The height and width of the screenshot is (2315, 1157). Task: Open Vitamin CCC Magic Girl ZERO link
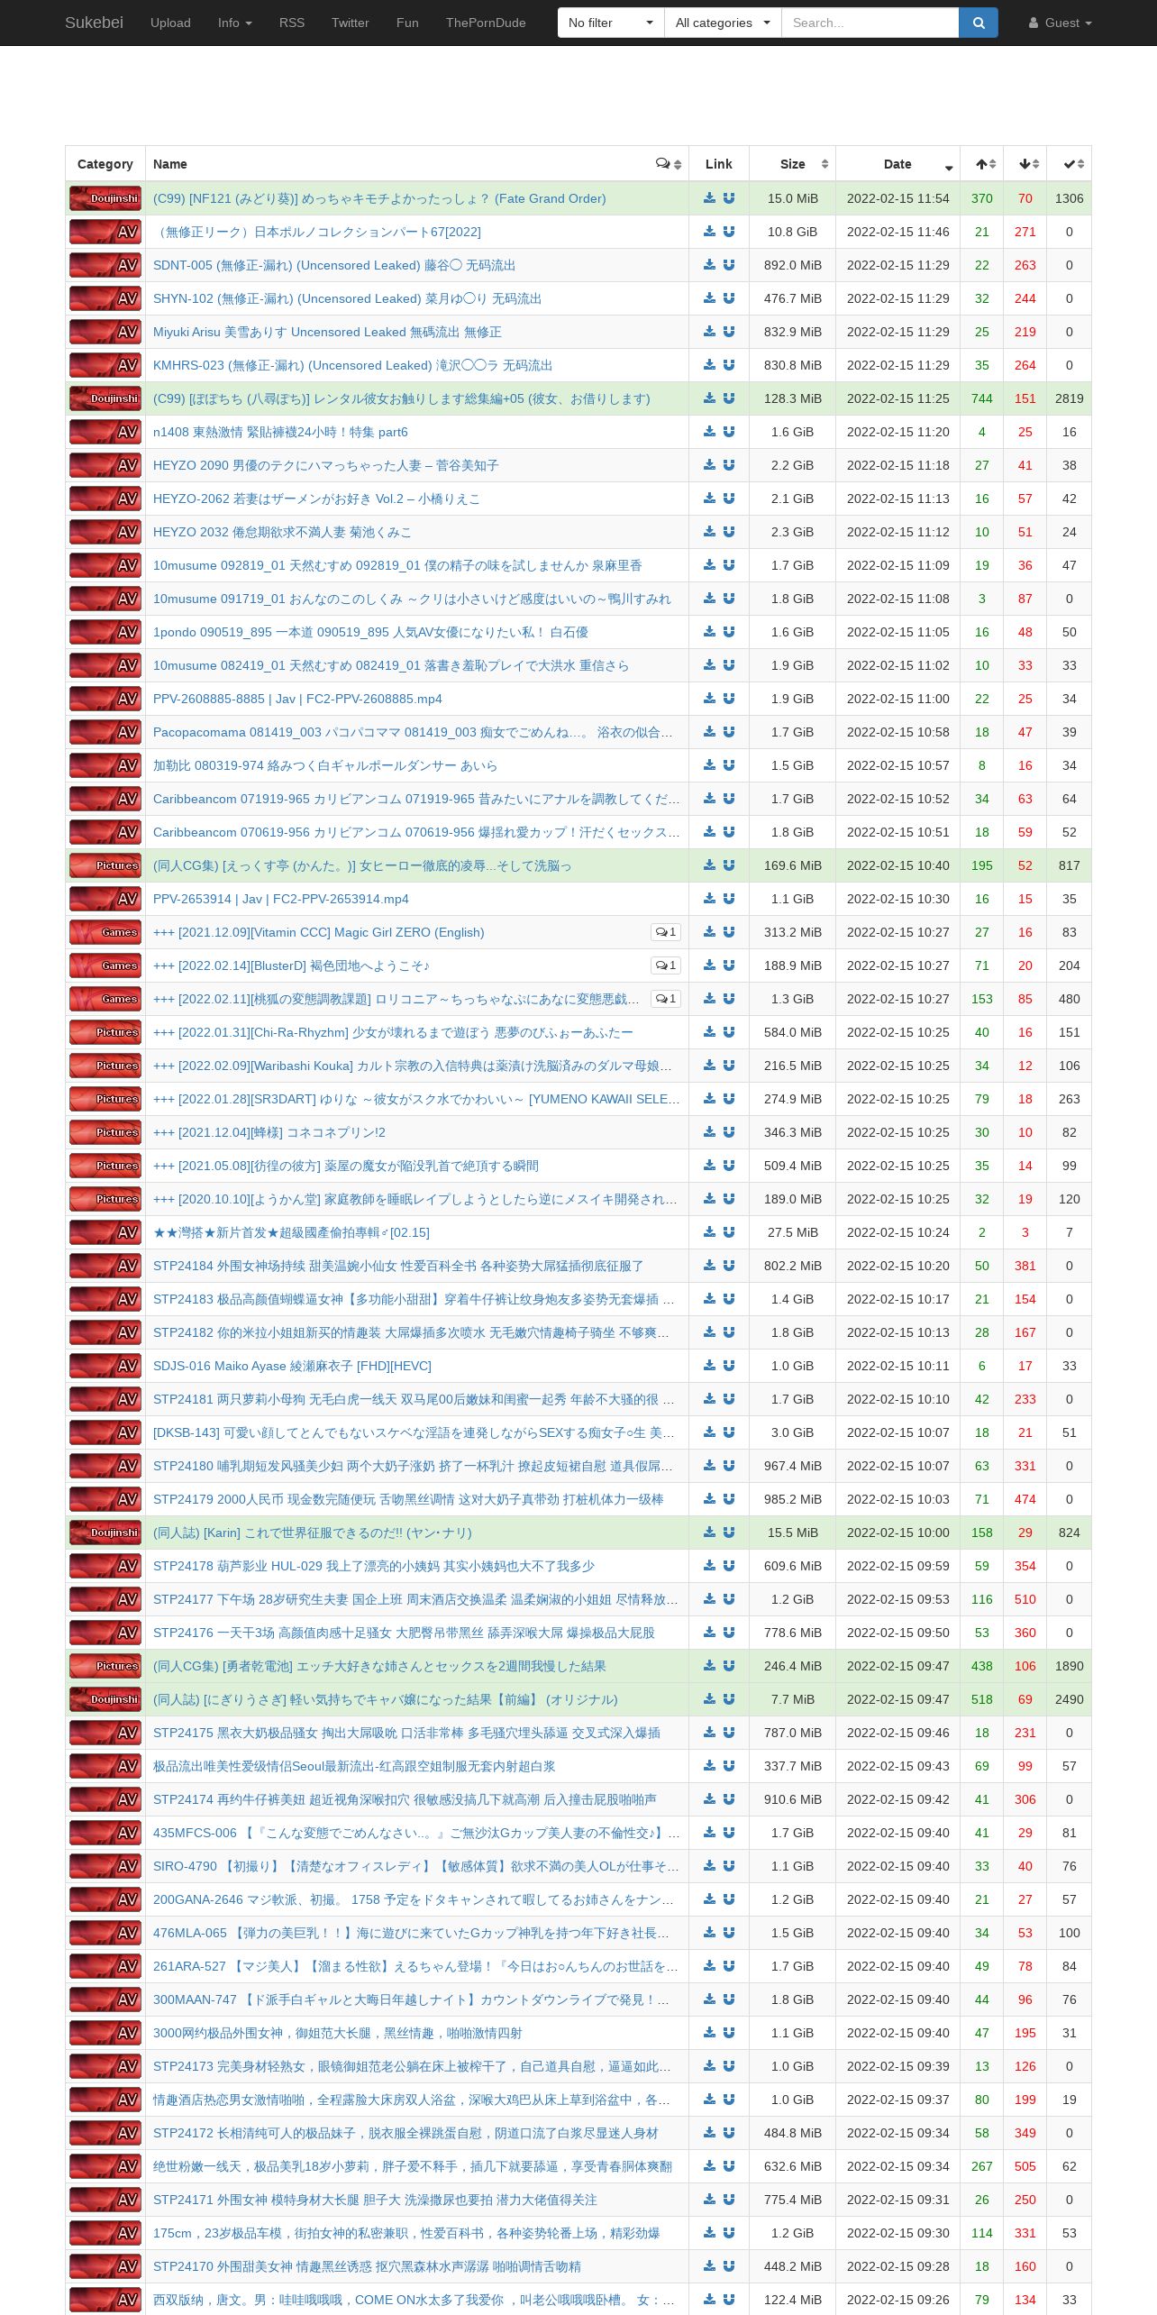[319, 932]
